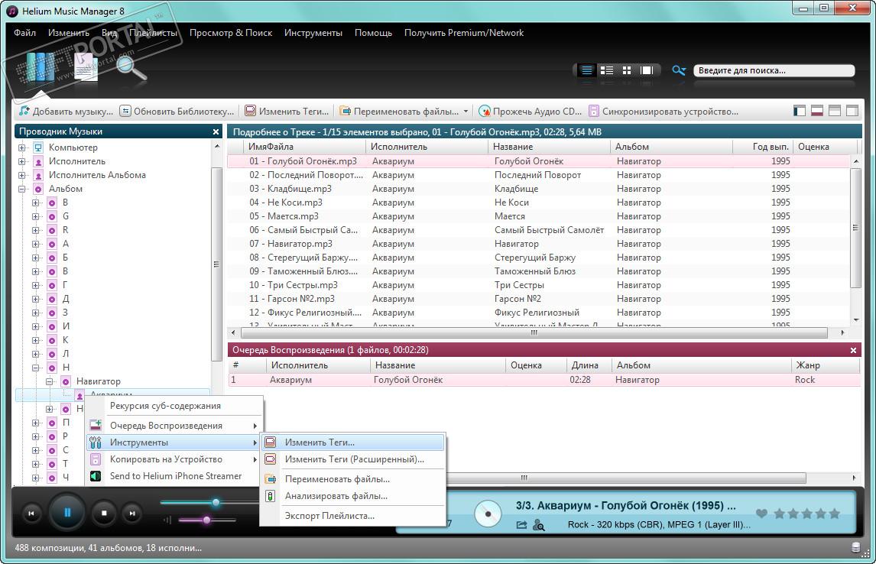Toggle bottom panel layout icon with red bar
This screenshot has height=564, width=876.
tap(817, 111)
